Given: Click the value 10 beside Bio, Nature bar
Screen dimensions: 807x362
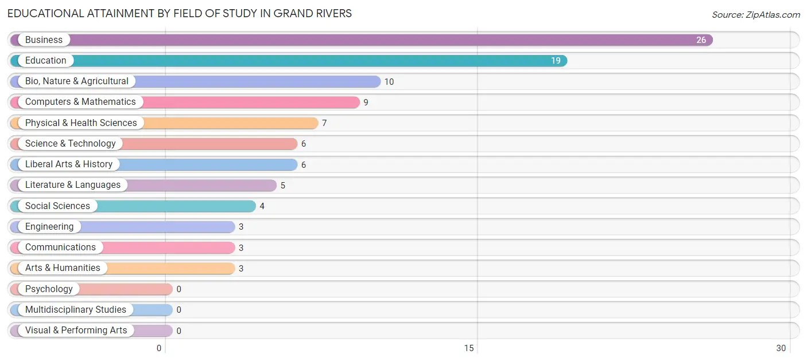Looking at the screenshot, I should [389, 82].
